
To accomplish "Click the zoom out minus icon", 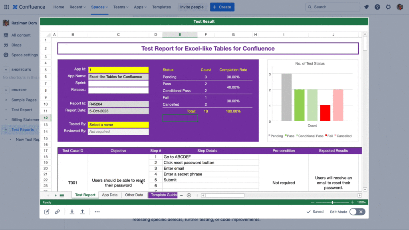I will (312, 202).
